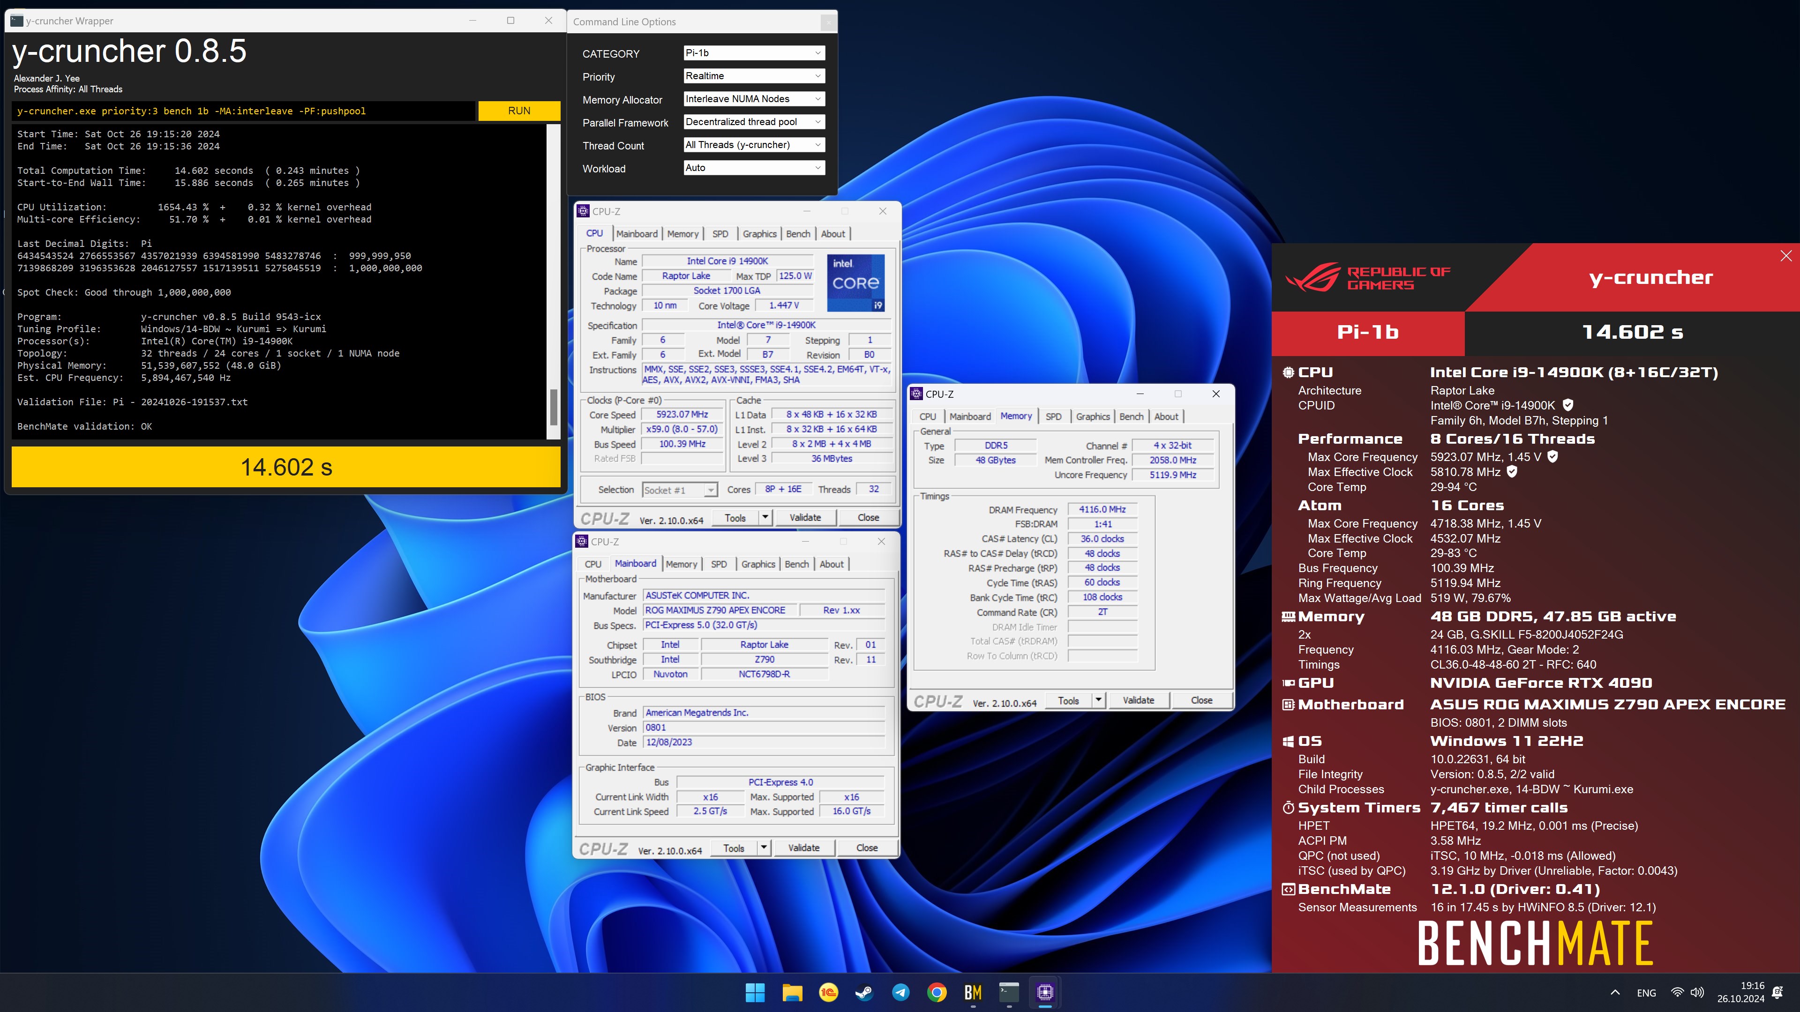This screenshot has height=1012, width=1800.
Task: Open Workload dropdown showing Auto
Action: tap(754, 168)
